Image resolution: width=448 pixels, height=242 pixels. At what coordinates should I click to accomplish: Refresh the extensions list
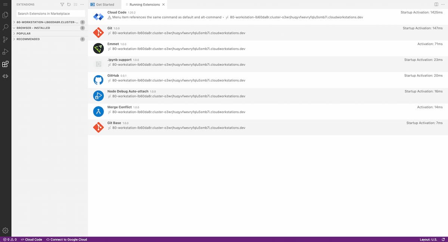pyautogui.click(x=69, y=4)
